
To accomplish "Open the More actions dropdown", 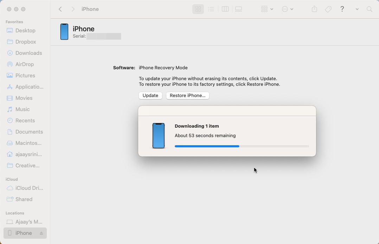I will tap(287, 9).
